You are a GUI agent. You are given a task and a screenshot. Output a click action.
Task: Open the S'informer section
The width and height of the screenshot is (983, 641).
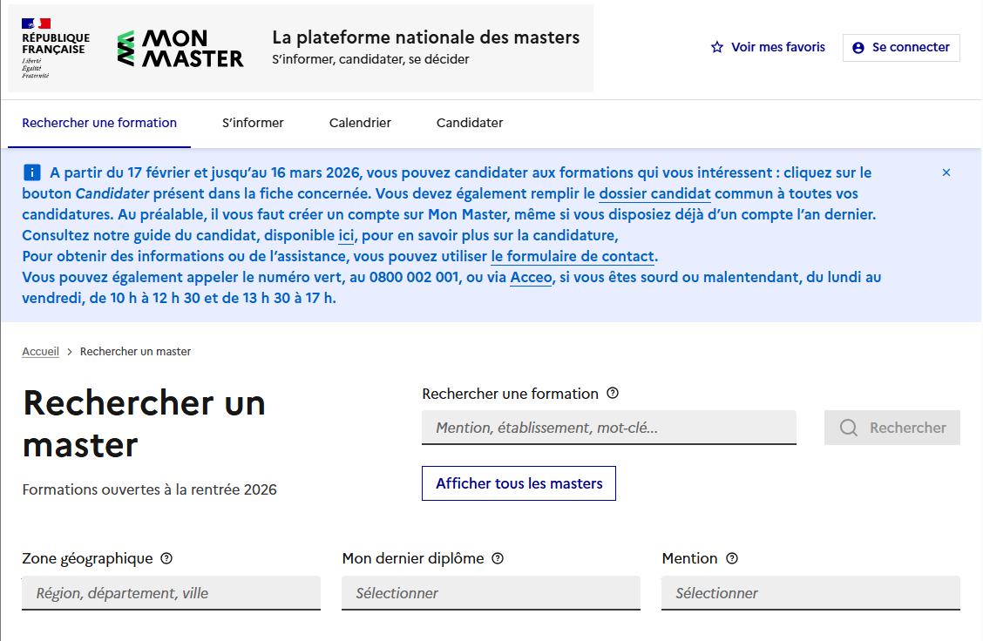(x=253, y=123)
